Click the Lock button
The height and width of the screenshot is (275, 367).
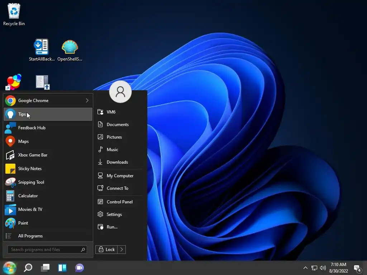(106, 250)
